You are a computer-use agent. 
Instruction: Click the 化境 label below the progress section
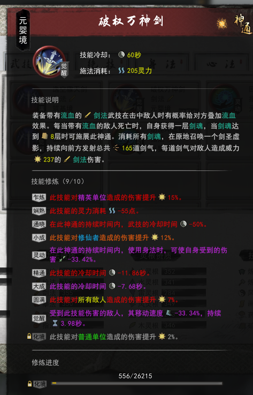(40, 384)
